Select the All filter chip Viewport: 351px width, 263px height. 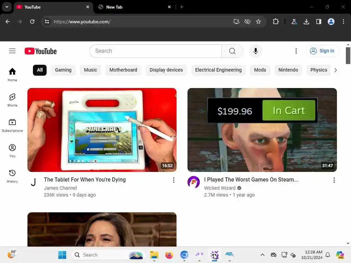(40, 70)
